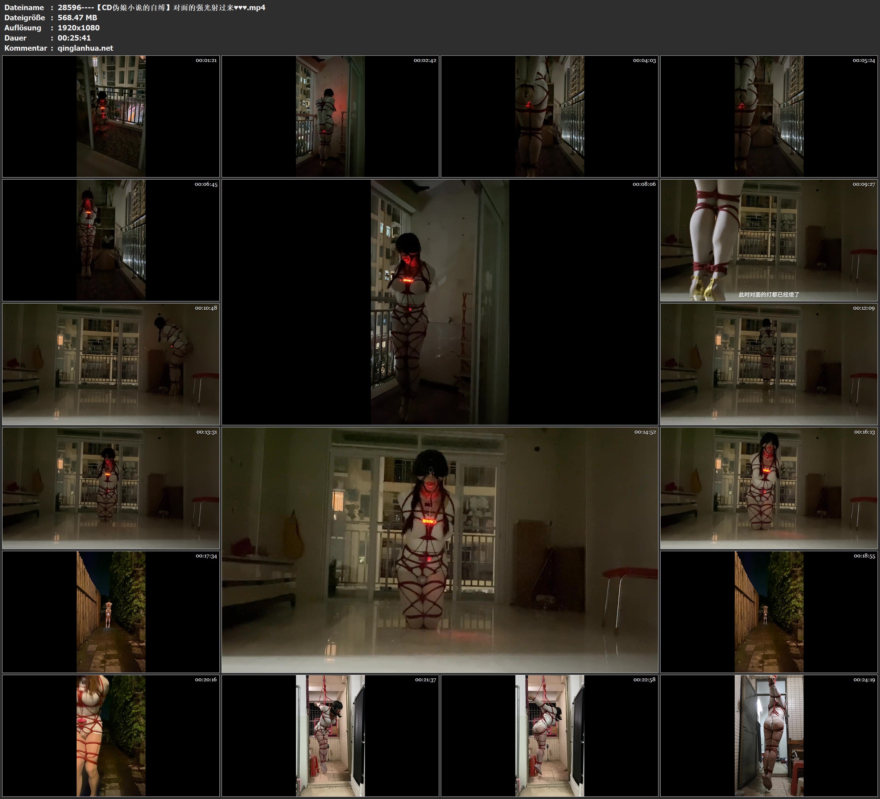The height and width of the screenshot is (799, 880).
Task: Open the thumbnail at 00:13:31
Action: [111, 488]
